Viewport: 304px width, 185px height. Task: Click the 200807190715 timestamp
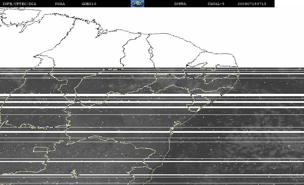(252, 4)
